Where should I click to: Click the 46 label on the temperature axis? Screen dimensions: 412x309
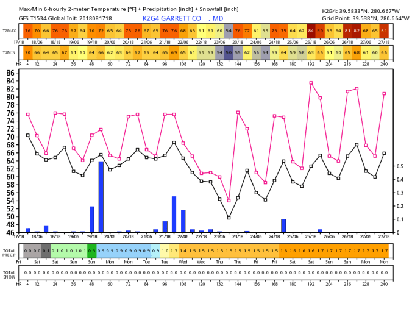[10, 233]
